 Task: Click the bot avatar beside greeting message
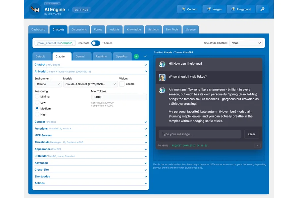[162, 64]
